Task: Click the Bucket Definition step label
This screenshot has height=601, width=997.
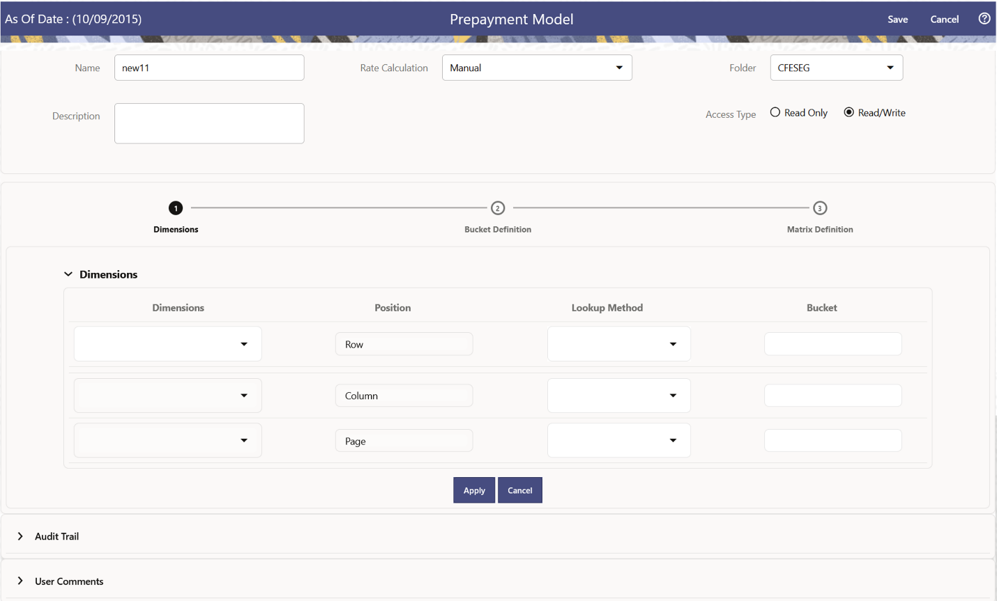Action: coord(498,228)
